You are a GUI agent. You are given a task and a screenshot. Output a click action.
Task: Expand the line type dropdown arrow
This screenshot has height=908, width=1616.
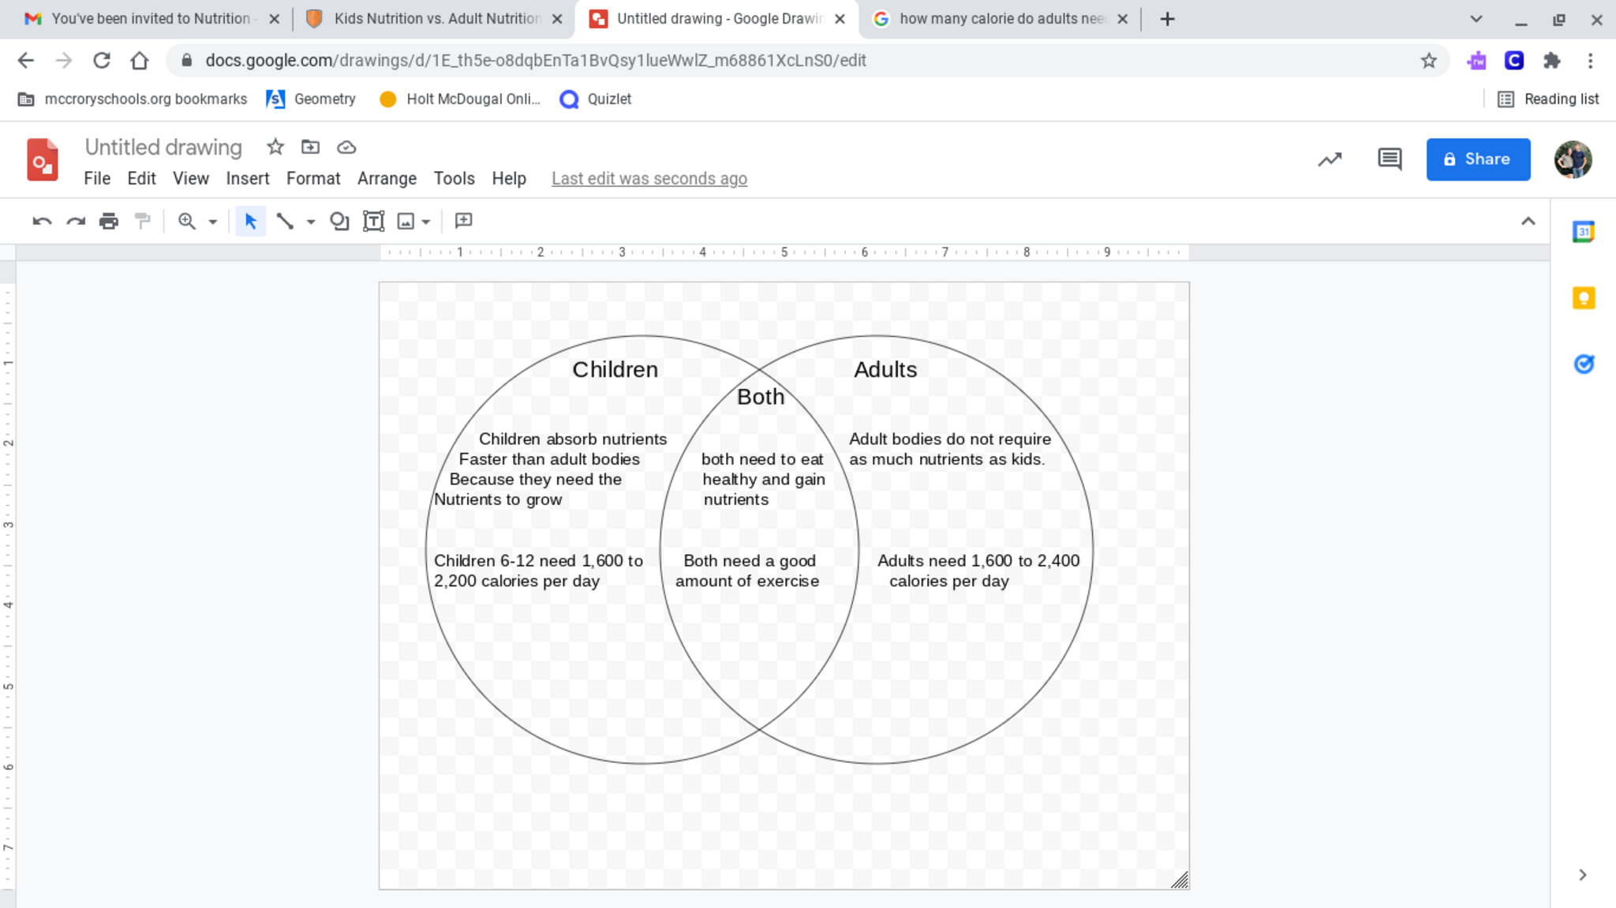311,222
